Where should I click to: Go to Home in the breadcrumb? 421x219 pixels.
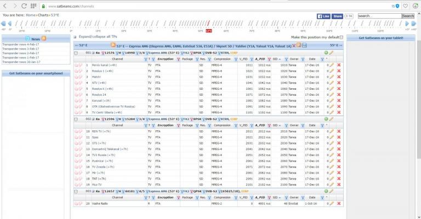[31, 15]
